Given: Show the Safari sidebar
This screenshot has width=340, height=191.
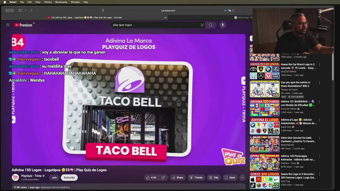Looking at the screenshot, I should click(x=20, y=10).
